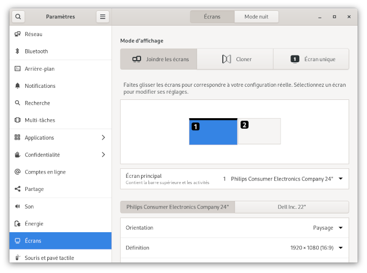Select Cloner display mode
The width and height of the screenshot is (367, 273).
pos(235,59)
